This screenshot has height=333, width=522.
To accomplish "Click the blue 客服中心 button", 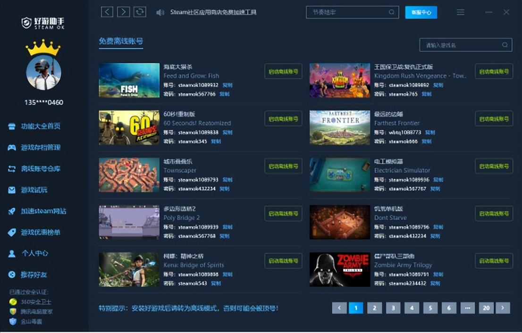I will click(421, 12).
